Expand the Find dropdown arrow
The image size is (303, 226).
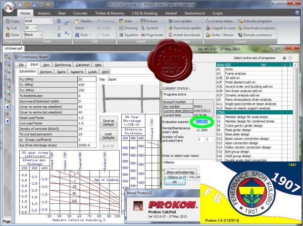click(90, 35)
